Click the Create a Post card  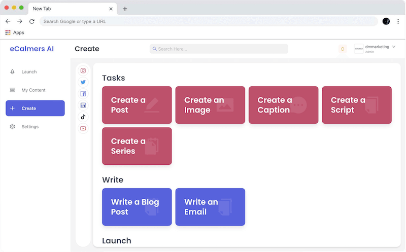point(137,105)
